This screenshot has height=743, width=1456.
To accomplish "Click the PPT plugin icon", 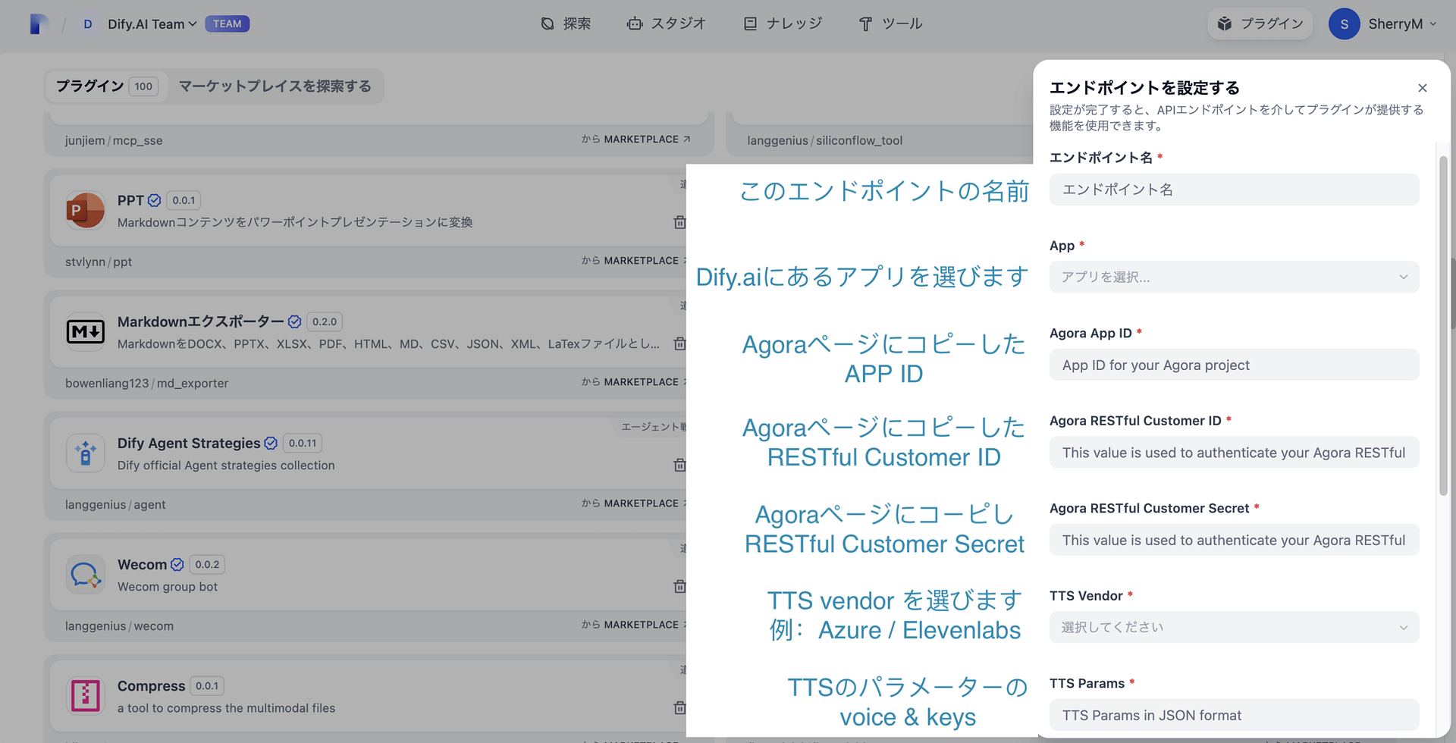I will [x=85, y=211].
